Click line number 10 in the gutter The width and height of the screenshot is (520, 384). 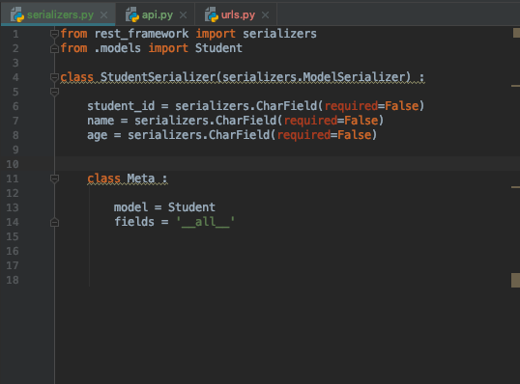(x=13, y=164)
